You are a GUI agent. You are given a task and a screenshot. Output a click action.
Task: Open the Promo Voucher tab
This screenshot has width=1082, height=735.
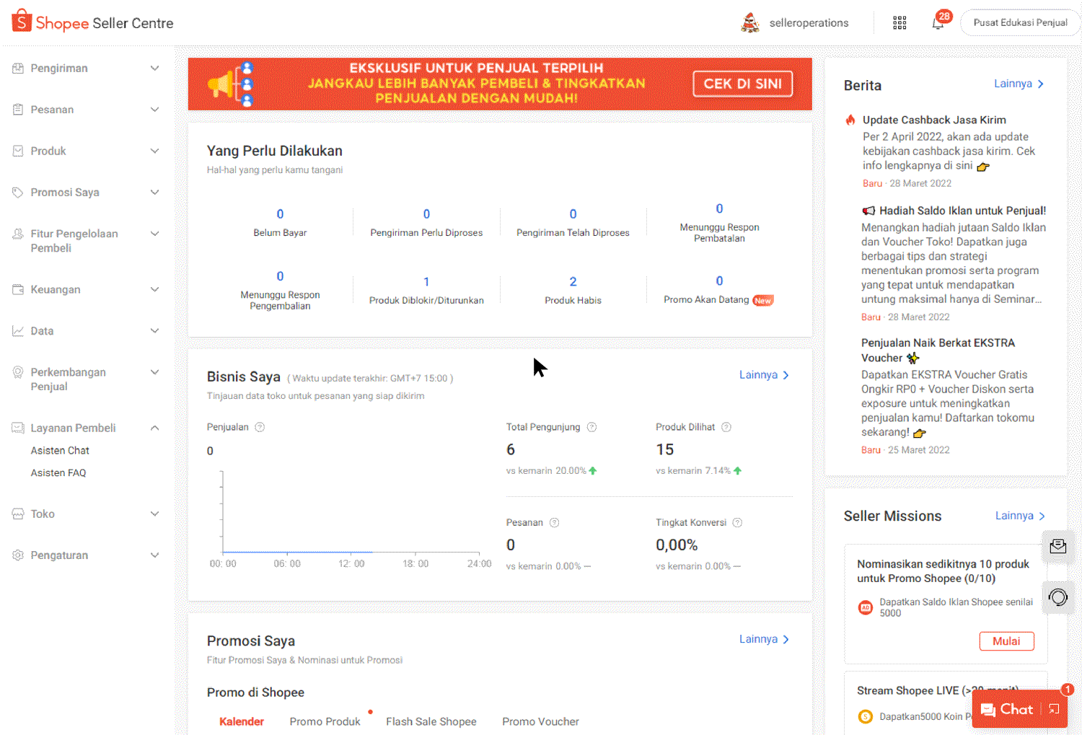(x=540, y=721)
